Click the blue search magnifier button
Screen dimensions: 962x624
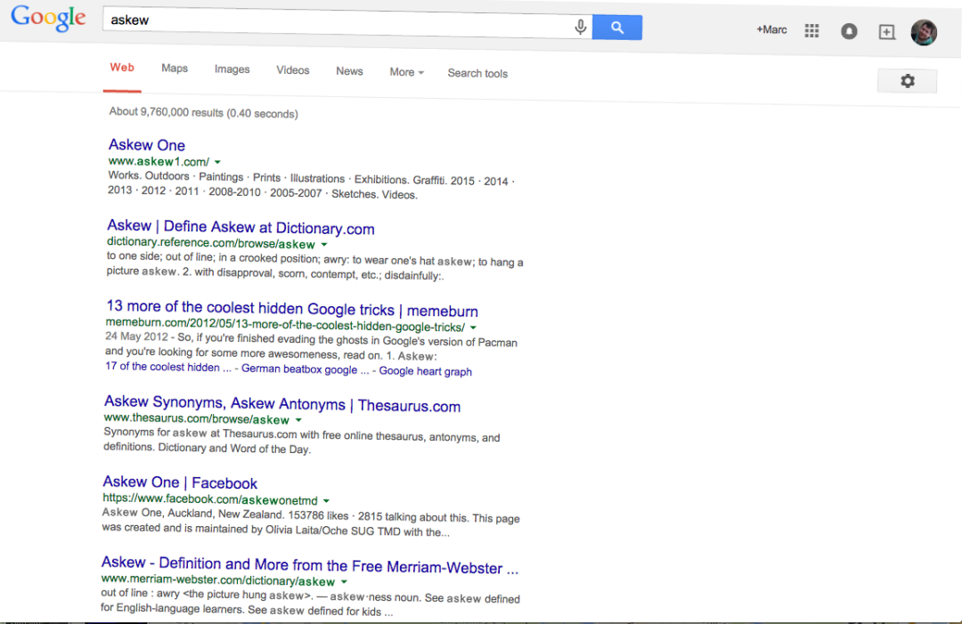point(617,28)
